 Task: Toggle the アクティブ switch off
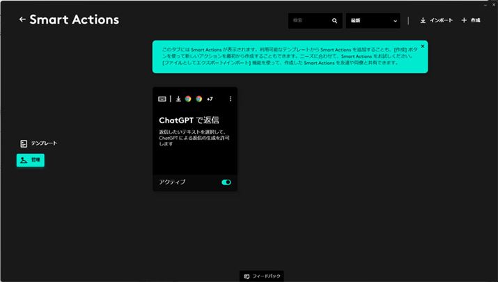pyautogui.click(x=226, y=182)
